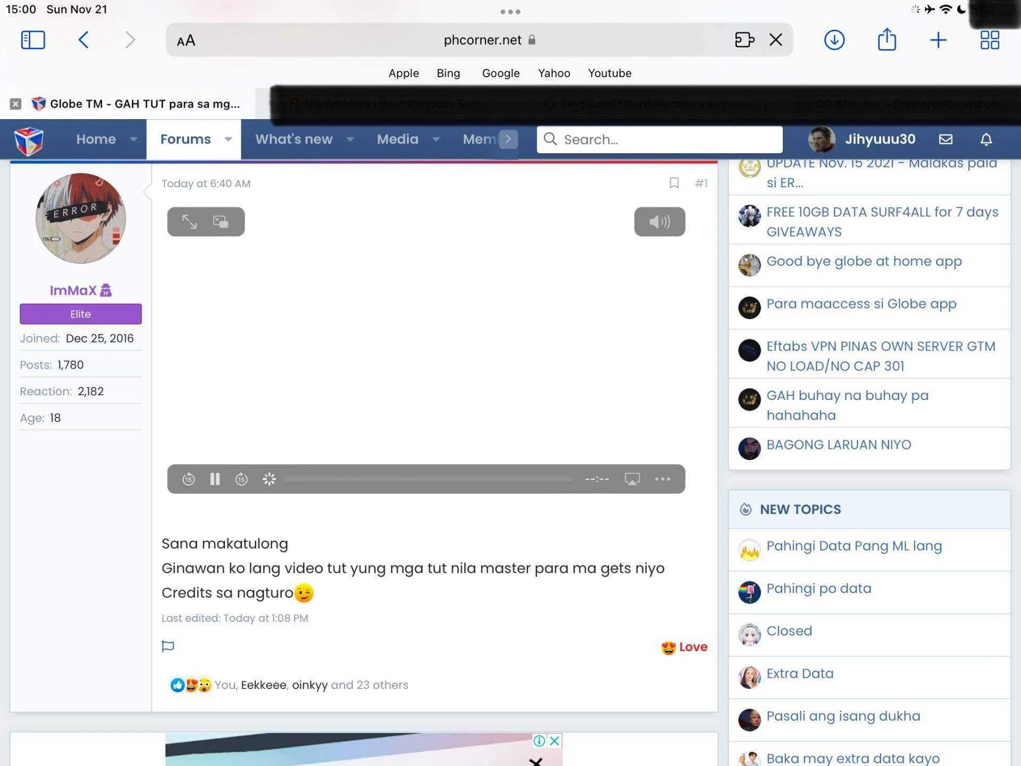This screenshot has width=1021, height=766.
Task: Open thread Good bye globe at home app
Action: tap(864, 261)
